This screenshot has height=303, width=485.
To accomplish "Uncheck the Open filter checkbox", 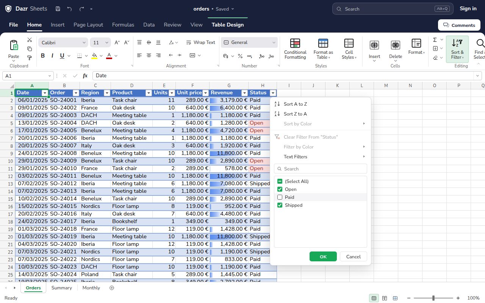I will 280,189.
